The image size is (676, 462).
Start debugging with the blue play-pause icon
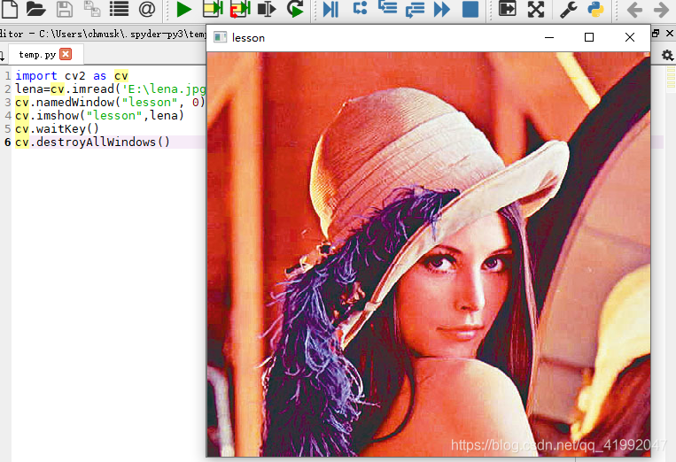pos(330,9)
